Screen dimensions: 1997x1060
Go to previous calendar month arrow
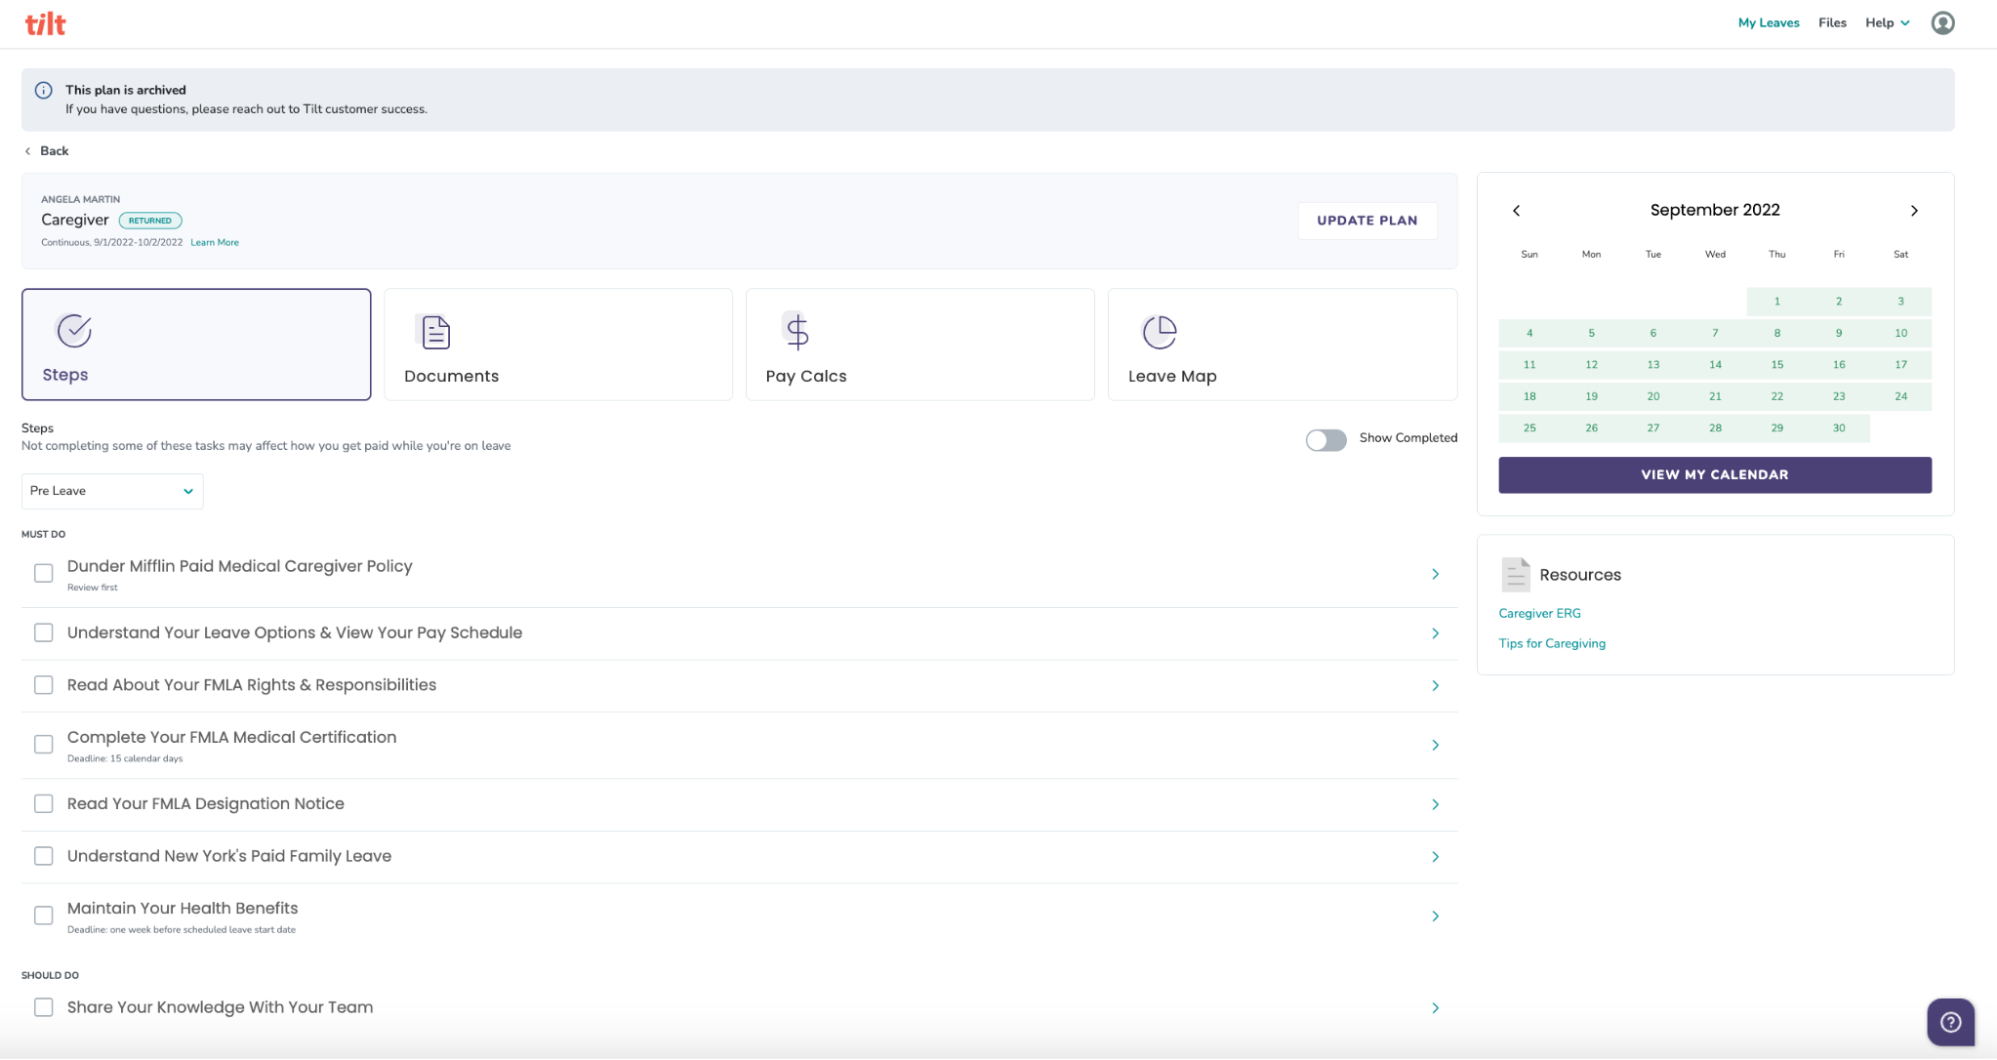1516,211
